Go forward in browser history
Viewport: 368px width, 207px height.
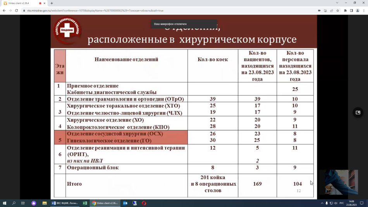tap(10, 10)
